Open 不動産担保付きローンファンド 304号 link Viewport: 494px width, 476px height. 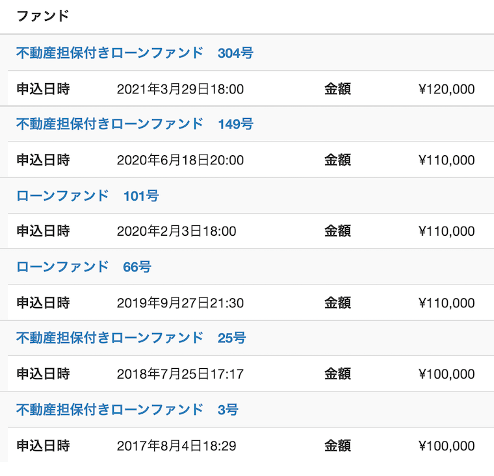point(135,53)
